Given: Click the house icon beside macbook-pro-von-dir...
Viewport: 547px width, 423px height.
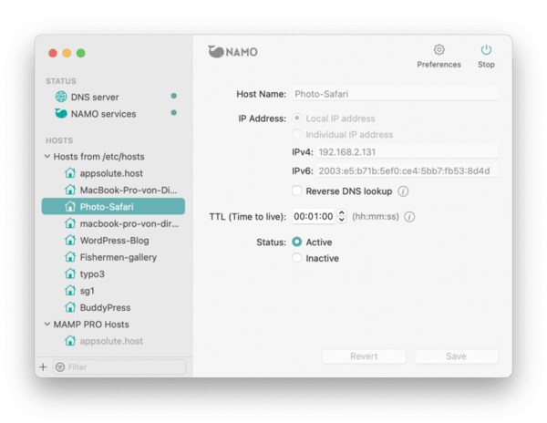Looking at the screenshot, I should pos(70,223).
